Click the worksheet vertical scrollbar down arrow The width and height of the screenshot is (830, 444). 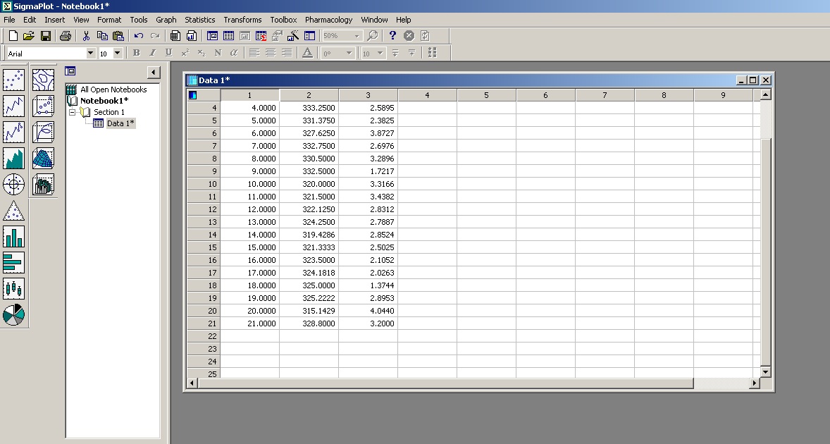tap(764, 371)
